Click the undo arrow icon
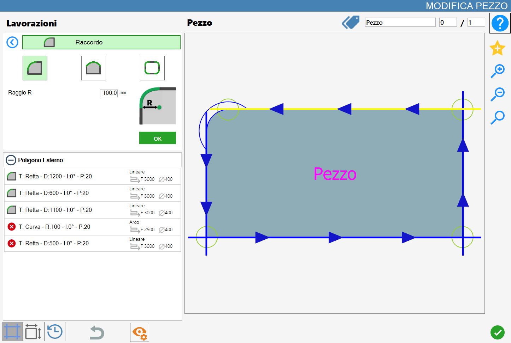The height and width of the screenshot is (343, 511). pos(97,332)
